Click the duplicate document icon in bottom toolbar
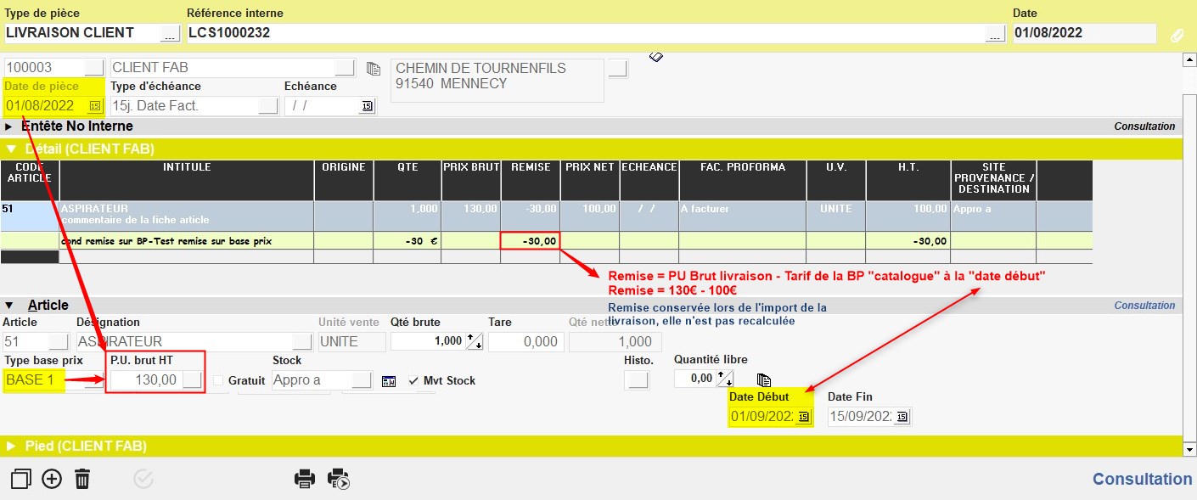This screenshot has width=1197, height=500. [x=20, y=479]
